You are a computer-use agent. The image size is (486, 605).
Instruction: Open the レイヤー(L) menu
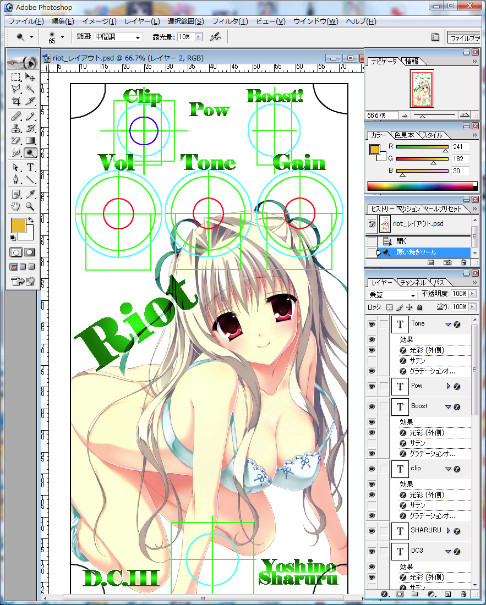(143, 21)
